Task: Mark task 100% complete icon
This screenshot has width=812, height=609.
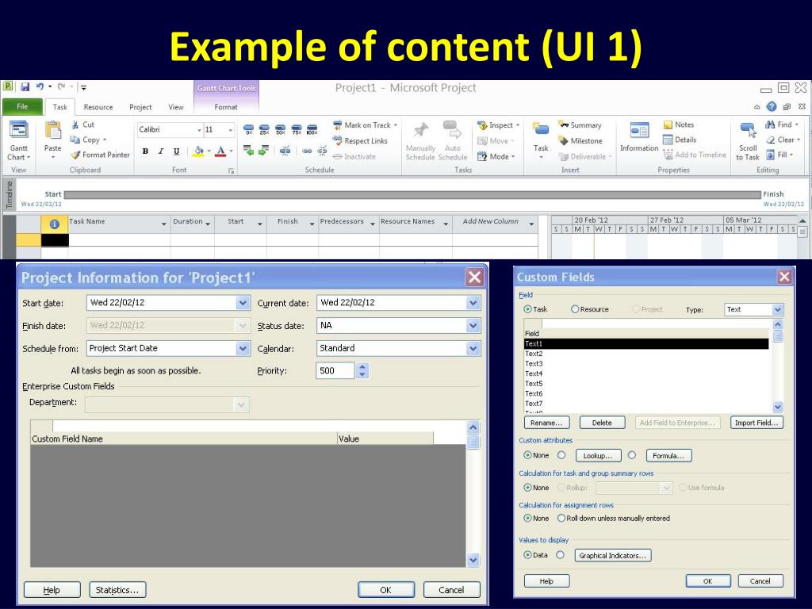Action: [312, 129]
